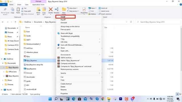Click the Back navigation arrow
This screenshot has width=182, height=102.
tap(3, 22)
